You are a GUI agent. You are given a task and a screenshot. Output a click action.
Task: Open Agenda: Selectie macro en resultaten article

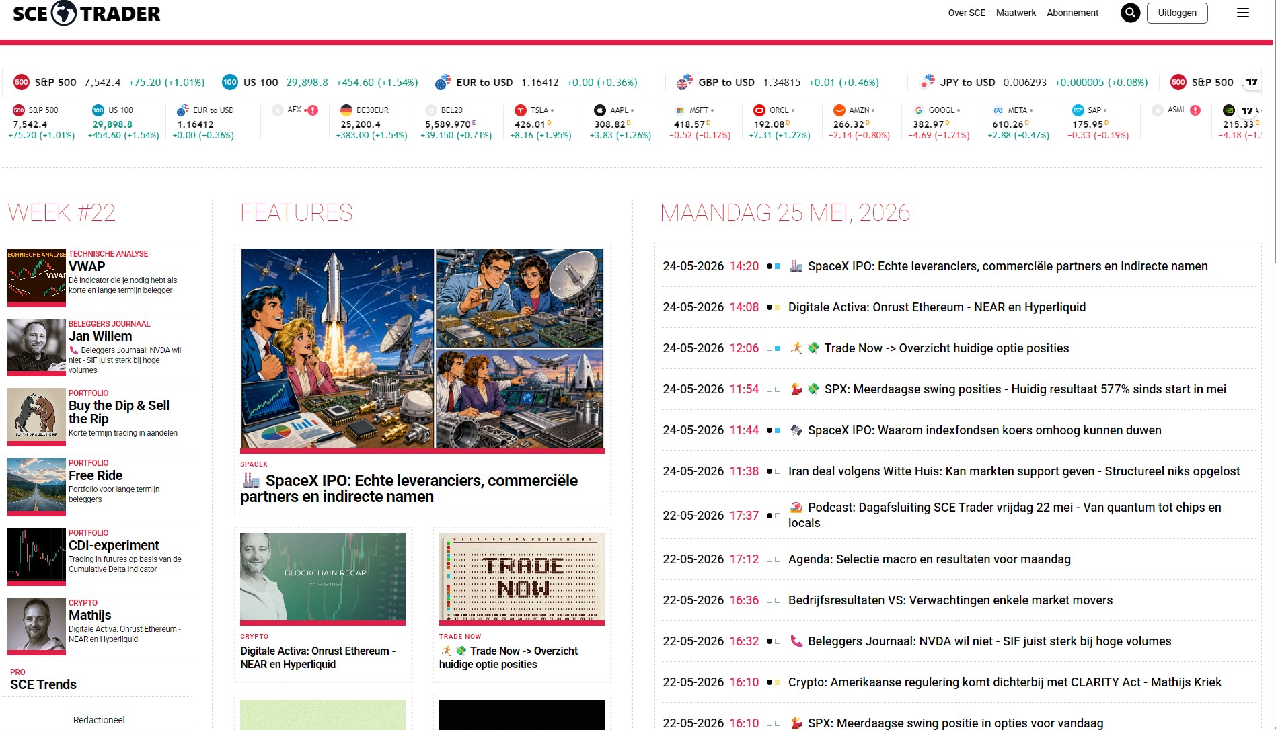(930, 559)
